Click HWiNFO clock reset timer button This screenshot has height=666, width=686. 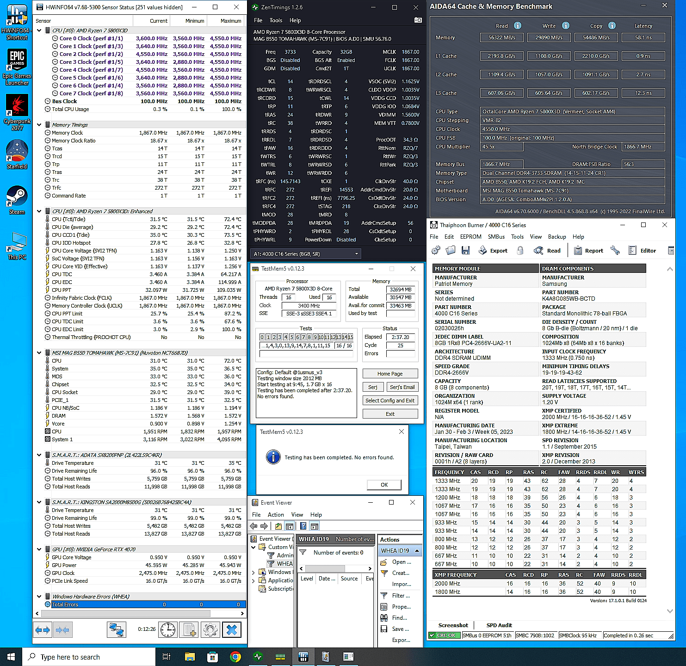[x=168, y=629]
